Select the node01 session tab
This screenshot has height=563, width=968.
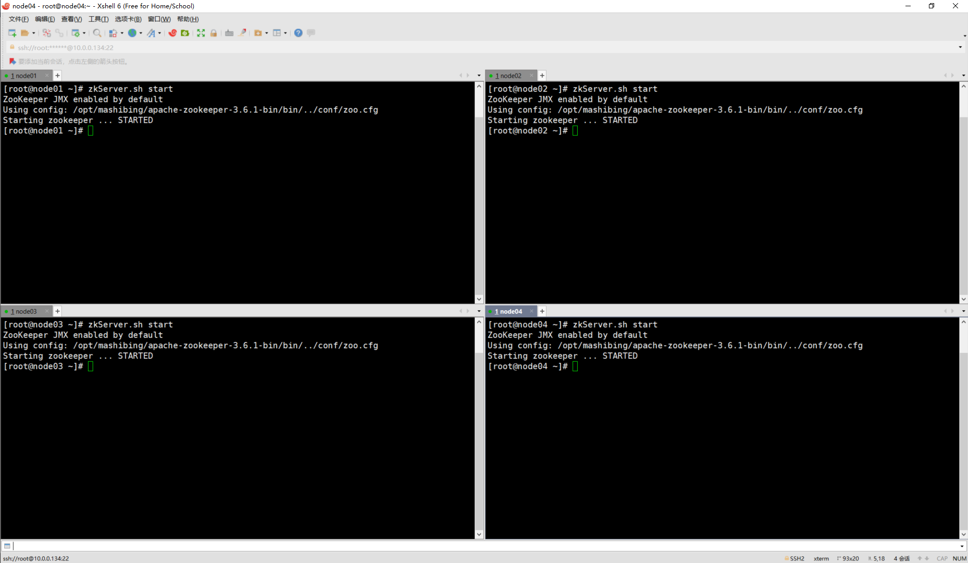23,76
